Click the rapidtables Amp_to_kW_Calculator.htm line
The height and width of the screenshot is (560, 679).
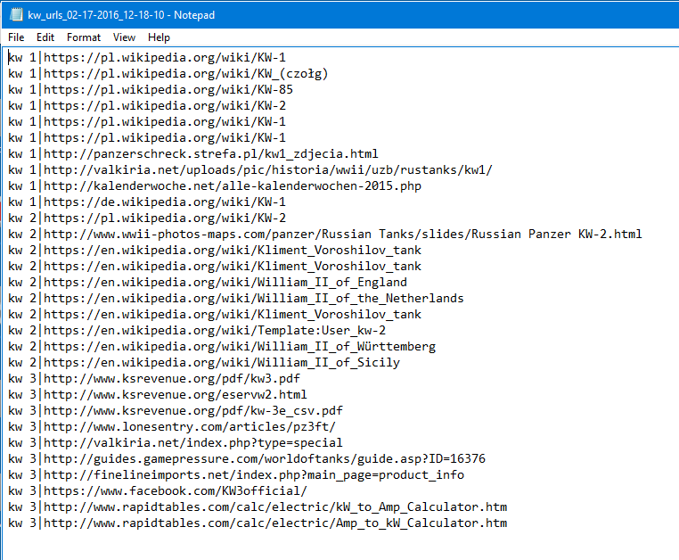[258, 523]
